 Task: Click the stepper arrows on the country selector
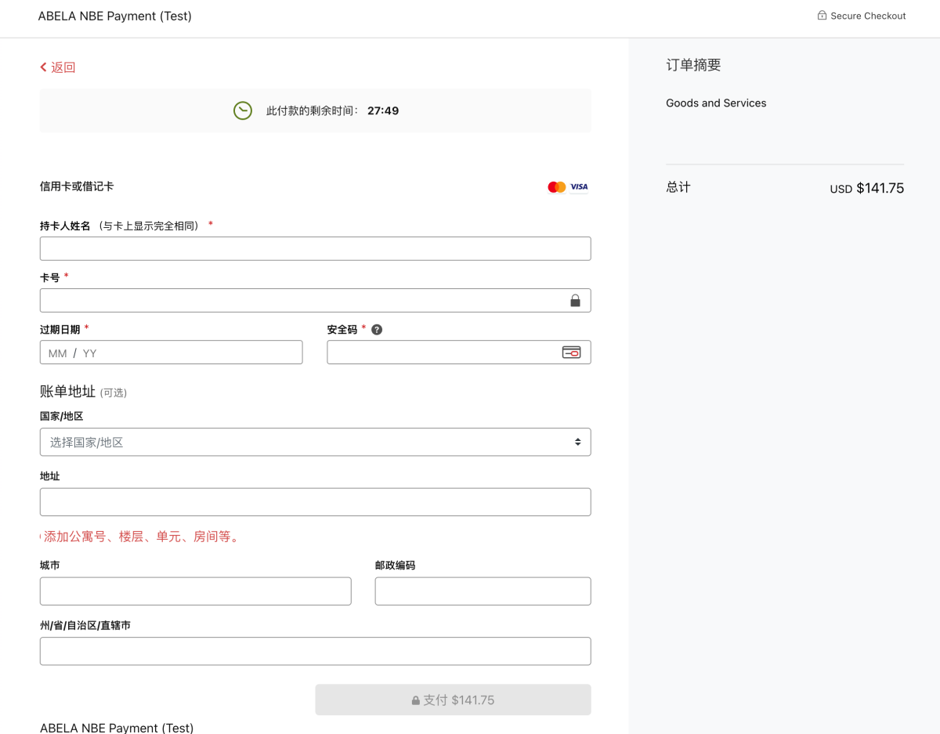point(579,442)
